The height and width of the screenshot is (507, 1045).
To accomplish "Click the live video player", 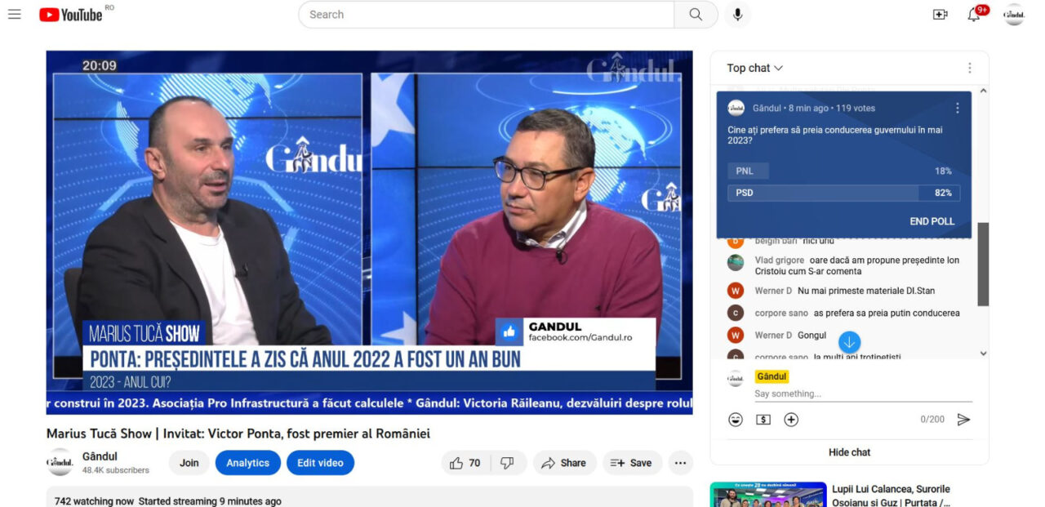I will point(369,233).
